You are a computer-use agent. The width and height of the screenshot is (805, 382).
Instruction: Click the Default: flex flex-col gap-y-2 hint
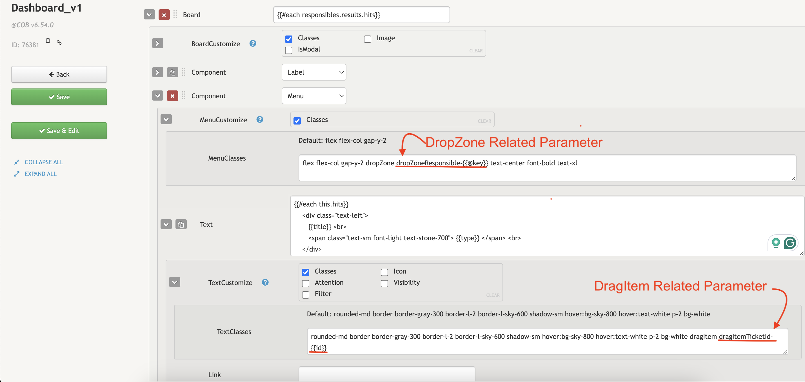pyautogui.click(x=342, y=140)
